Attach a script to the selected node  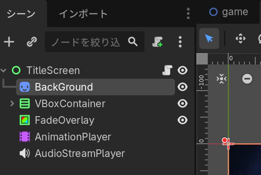(157, 42)
